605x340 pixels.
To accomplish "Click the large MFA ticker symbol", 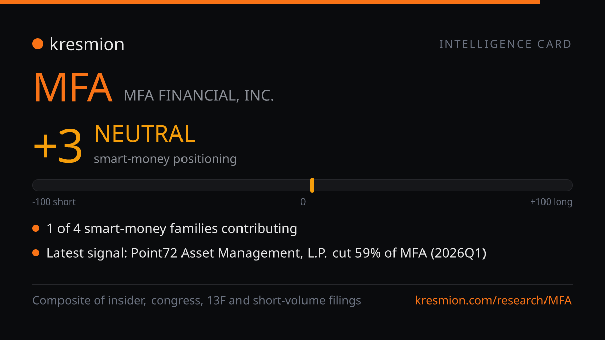I will click(73, 88).
